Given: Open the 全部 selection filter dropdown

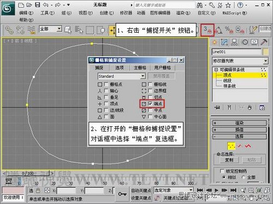Looking at the screenshot, I should point(59,29).
